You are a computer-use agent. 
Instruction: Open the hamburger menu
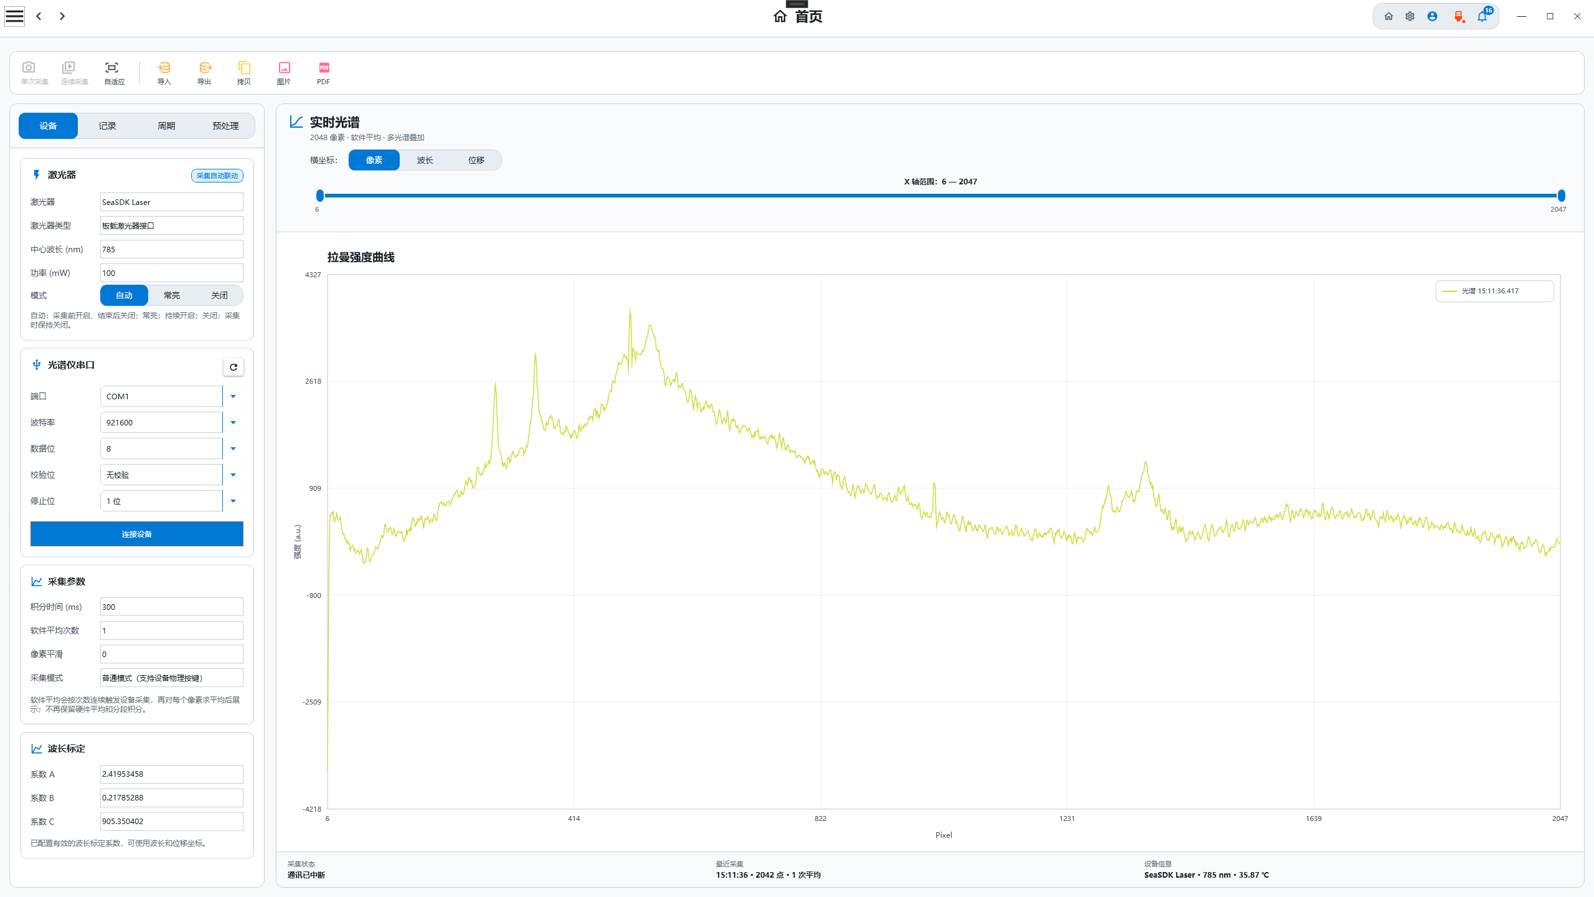pos(14,16)
